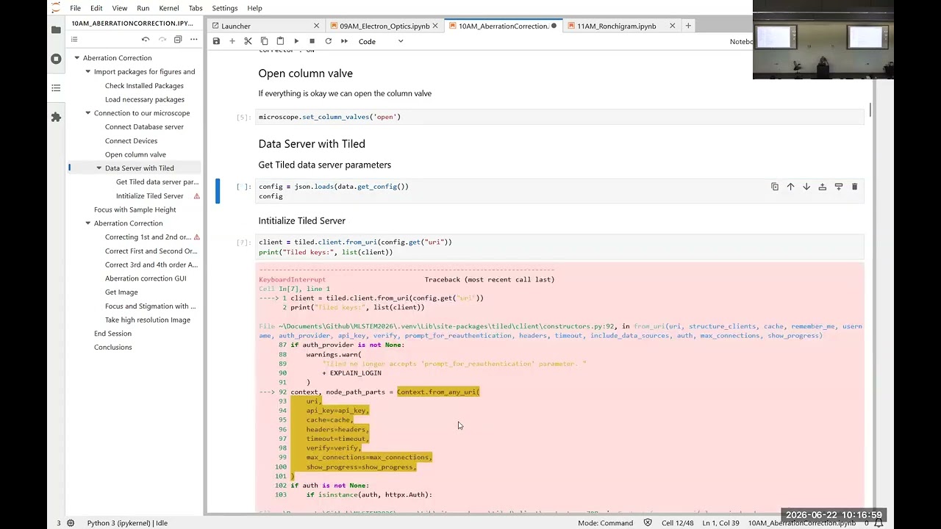Go back in table of contents toolbar
Screen dimensions: 941x529
146,39
